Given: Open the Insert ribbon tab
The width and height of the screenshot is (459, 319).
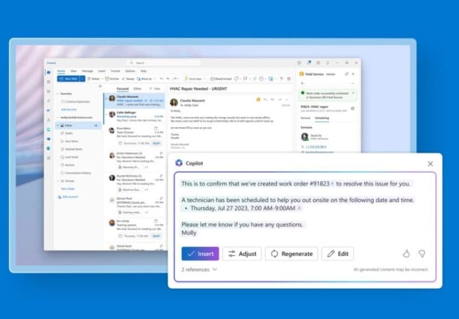Looking at the screenshot, I should [101, 71].
